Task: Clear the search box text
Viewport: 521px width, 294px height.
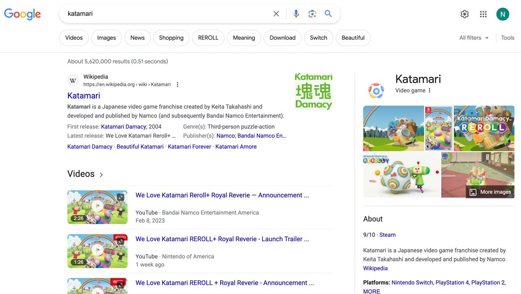Action: 276,14
